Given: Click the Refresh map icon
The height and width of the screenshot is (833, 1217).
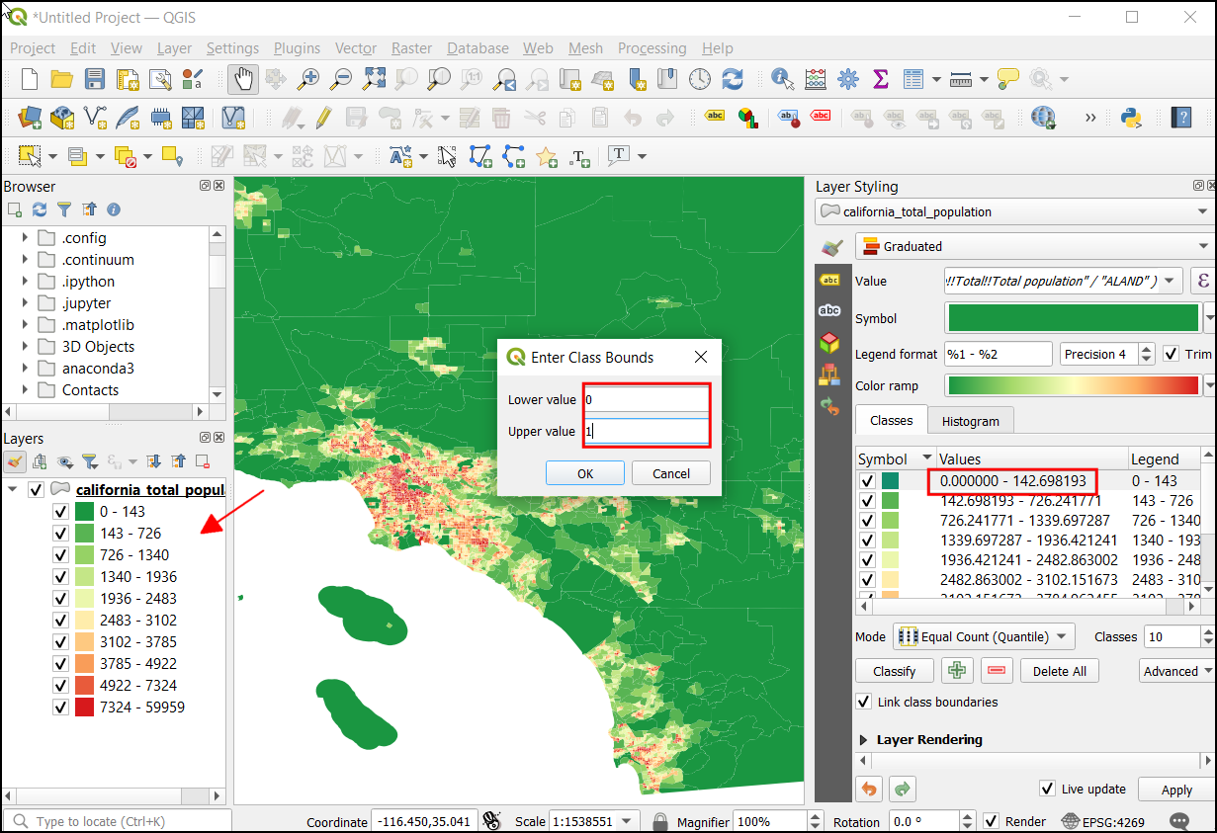Looking at the screenshot, I should 732,79.
